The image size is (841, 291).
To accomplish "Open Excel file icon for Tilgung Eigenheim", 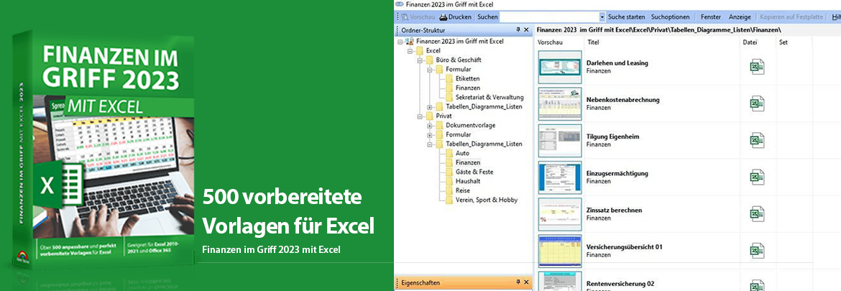I will (x=757, y=141).
